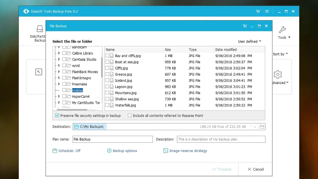Sort files by the Name column header

click(x=134, y=49)
